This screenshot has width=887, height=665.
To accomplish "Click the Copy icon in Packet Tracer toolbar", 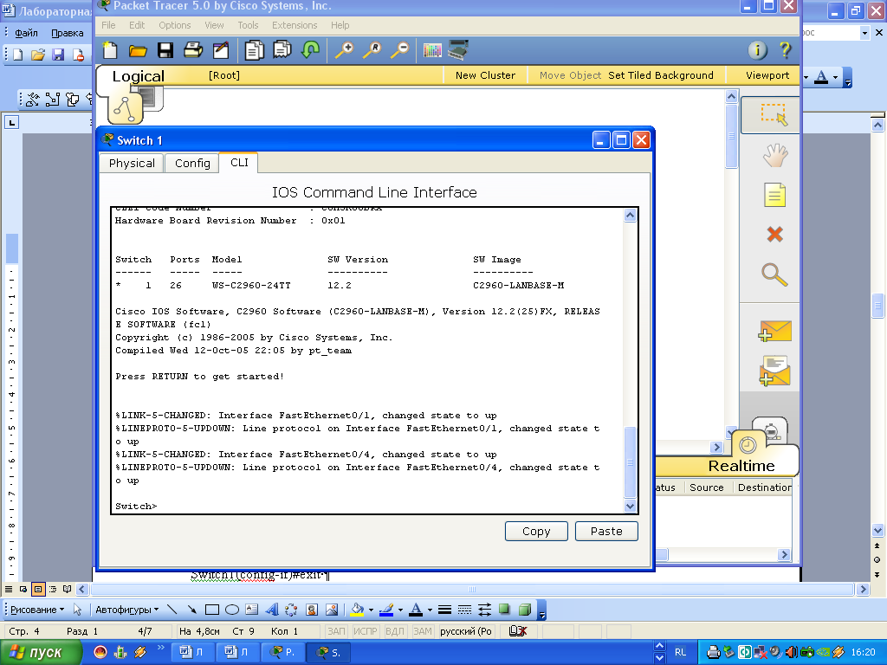I will click(x=254, y=51).
